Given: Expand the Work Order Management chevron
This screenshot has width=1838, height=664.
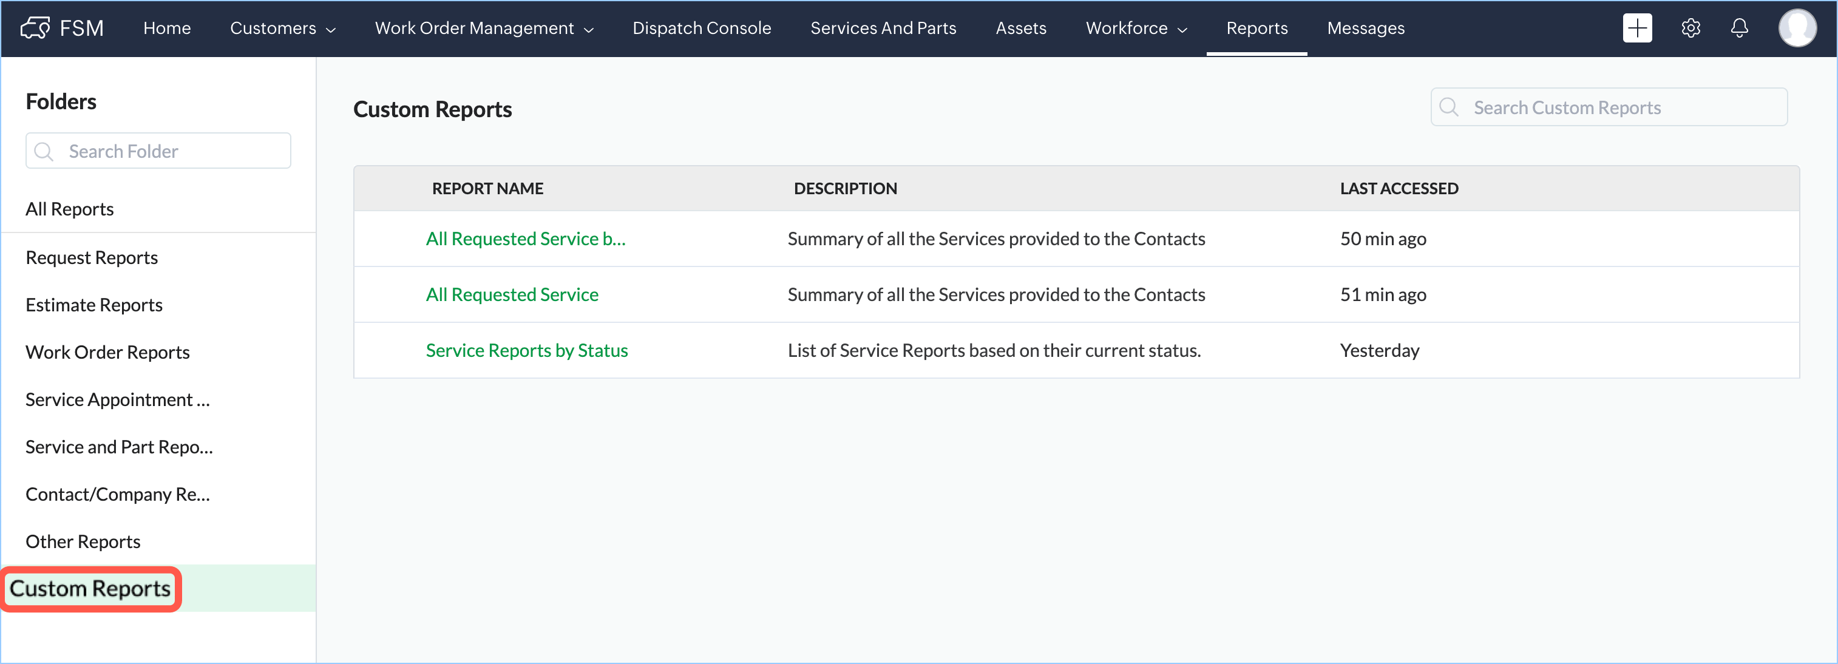Looking at the screenshot, I should coord(589,30).
